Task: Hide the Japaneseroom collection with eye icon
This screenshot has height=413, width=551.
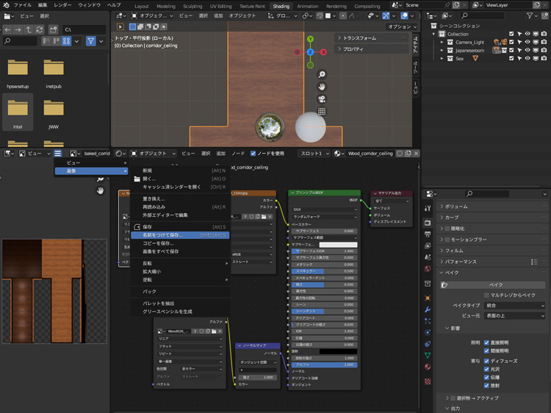Action: [527, 50]
